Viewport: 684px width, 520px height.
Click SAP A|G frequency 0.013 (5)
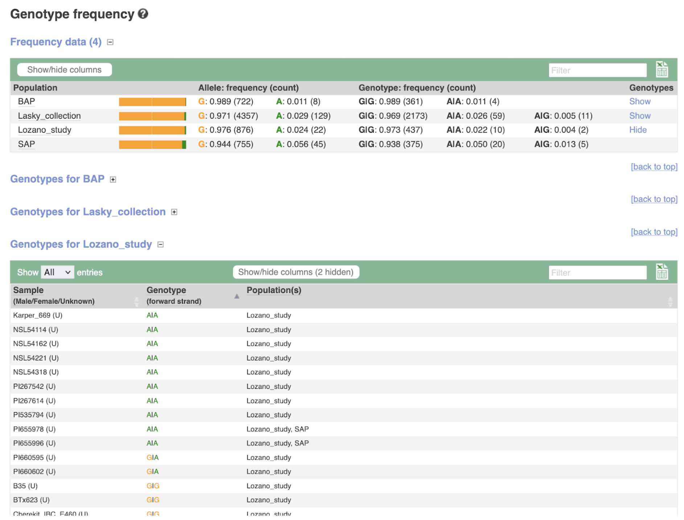561,144
